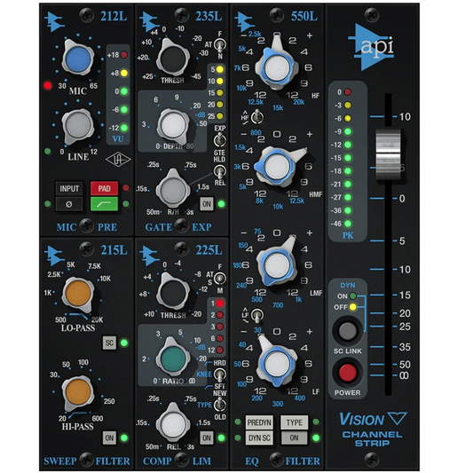Click the orange HI-PASS frequency knob
Image resolution: width=473 pixels, height=473 pixels.
coord(78,392)
